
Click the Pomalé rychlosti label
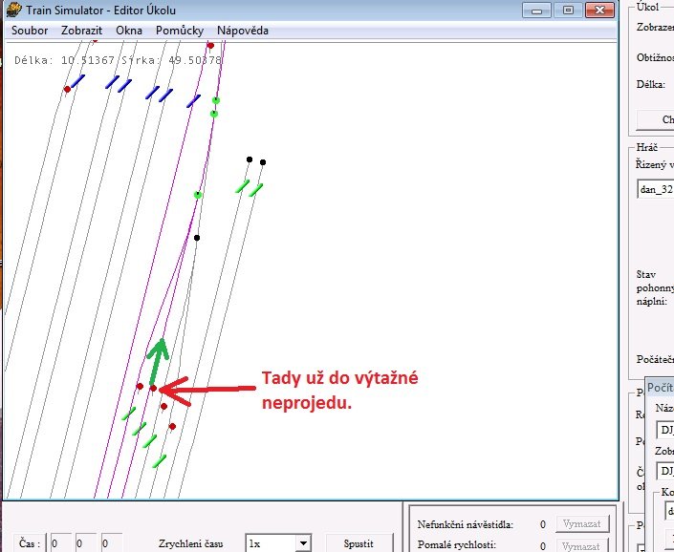(457, 545)
